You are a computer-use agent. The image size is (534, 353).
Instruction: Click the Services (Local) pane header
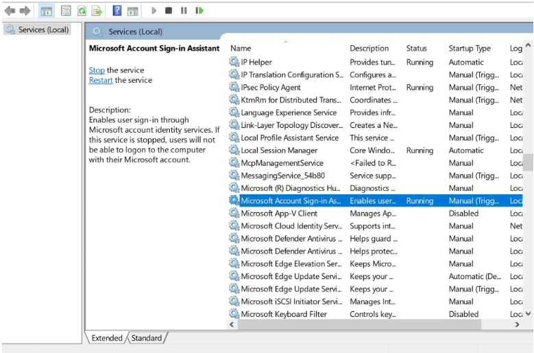click(x=135, y=31)
